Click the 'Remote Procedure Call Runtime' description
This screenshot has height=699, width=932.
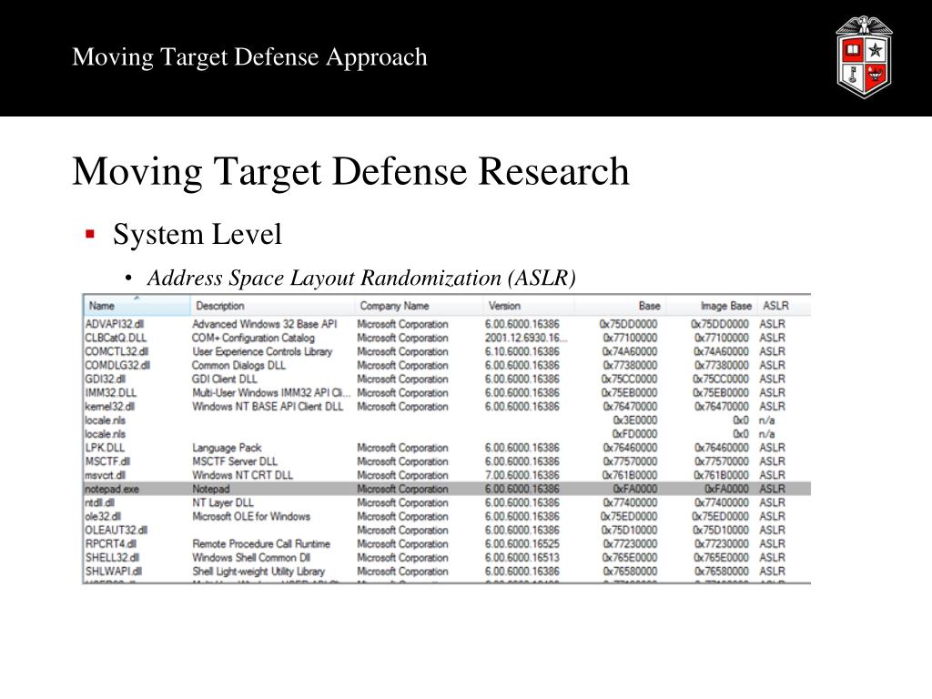point(261,543)
